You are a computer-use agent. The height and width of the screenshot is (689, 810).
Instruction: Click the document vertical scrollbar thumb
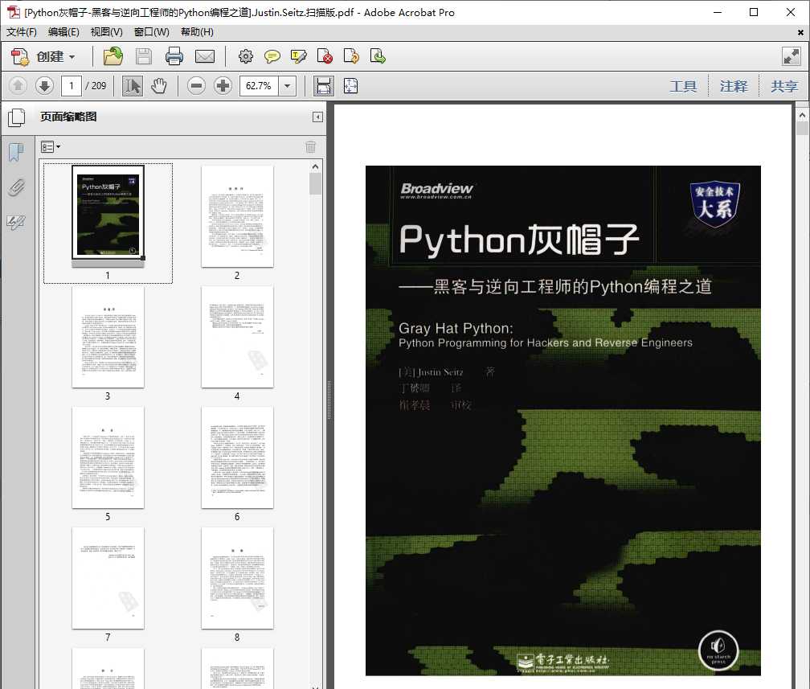(802, 128)
